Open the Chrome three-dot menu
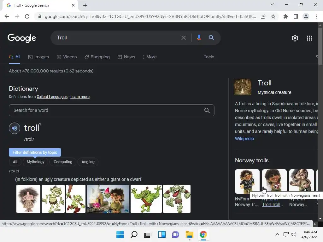323x242 pixels. click(x=316, y=16)
